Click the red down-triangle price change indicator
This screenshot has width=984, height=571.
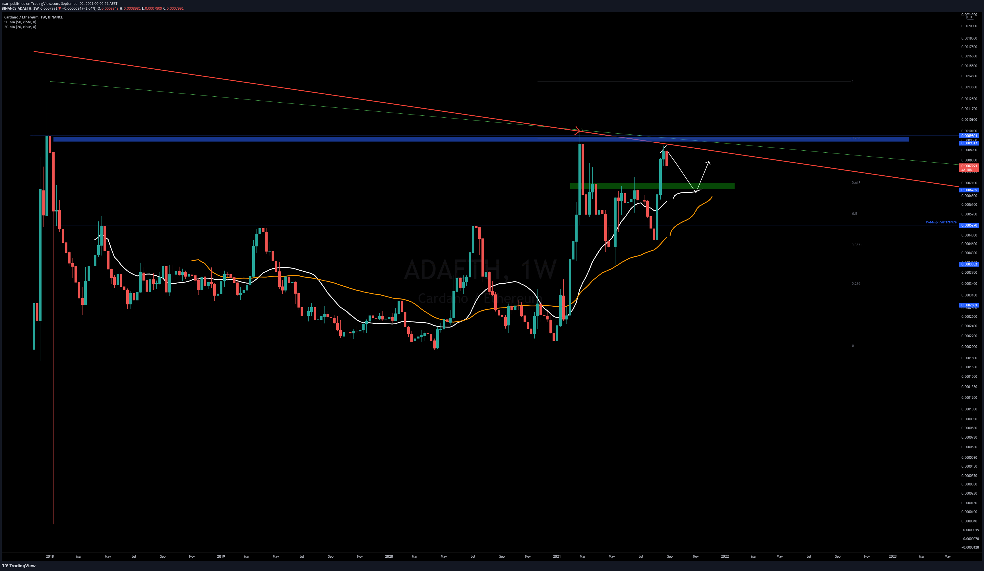(60, 8)
